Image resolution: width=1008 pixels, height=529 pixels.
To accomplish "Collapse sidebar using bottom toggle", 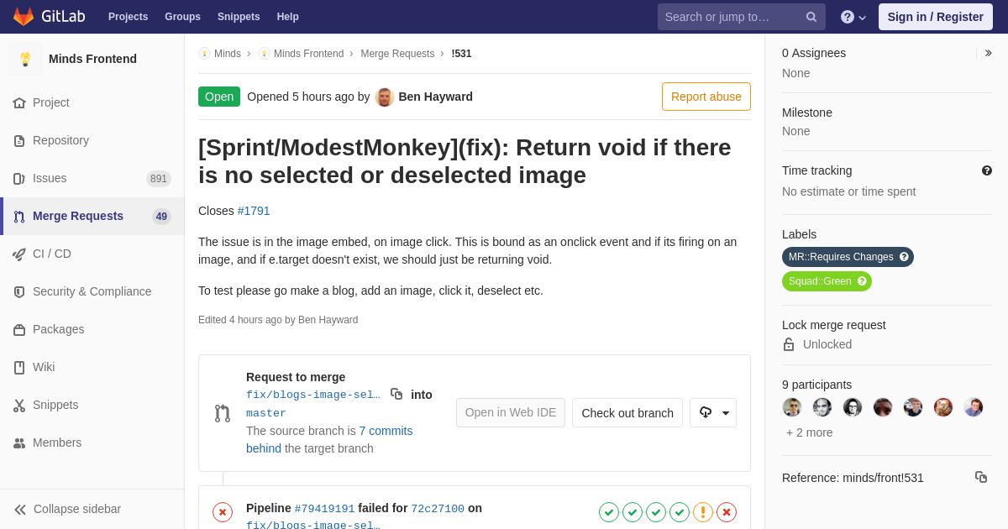I will (92, 509).
